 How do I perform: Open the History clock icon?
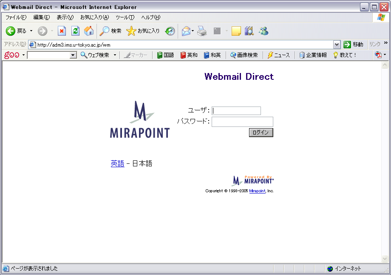[170, 31]
